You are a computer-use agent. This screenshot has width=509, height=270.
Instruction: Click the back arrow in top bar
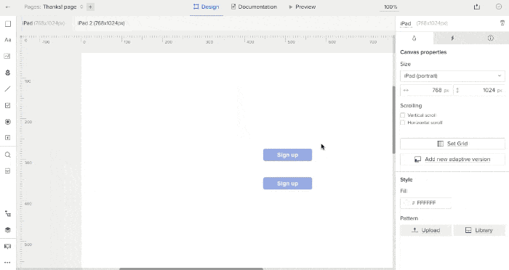pos(8,7)
